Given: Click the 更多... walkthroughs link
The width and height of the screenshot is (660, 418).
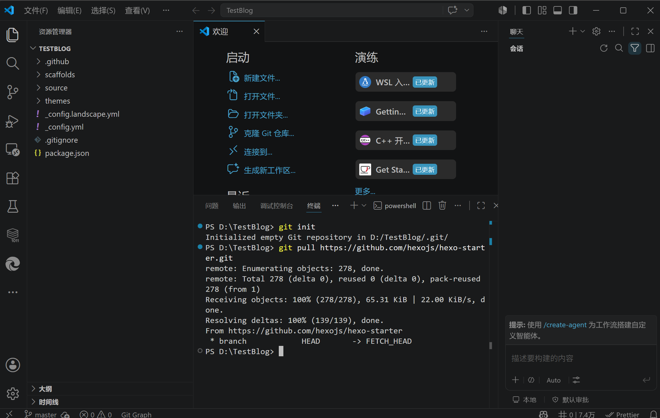Looking at the screenshot, I should [365, 191].
